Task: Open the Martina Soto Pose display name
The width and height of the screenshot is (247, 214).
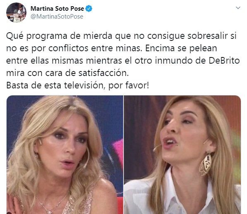Action: tap(57, 9)
